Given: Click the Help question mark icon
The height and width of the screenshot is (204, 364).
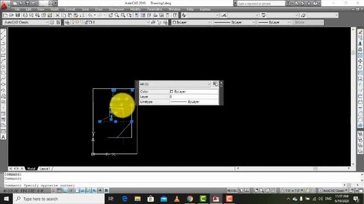Looking at the screenshot, I should point(175,15).
